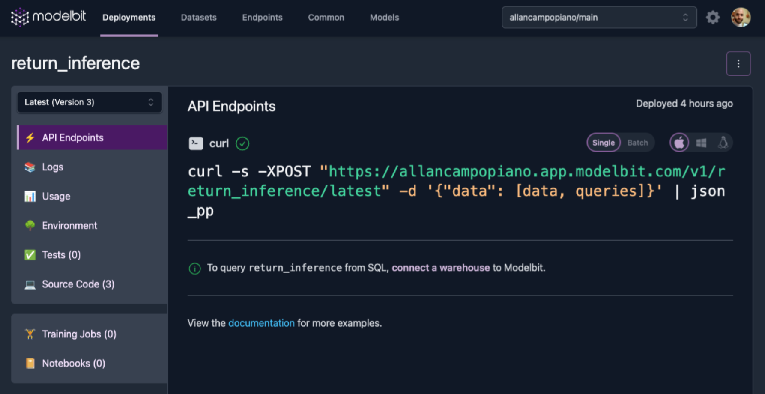The height and width of the screenshot is (394, 765).
Task: Click the tree icon beside Environment
Action: point(30,225)
